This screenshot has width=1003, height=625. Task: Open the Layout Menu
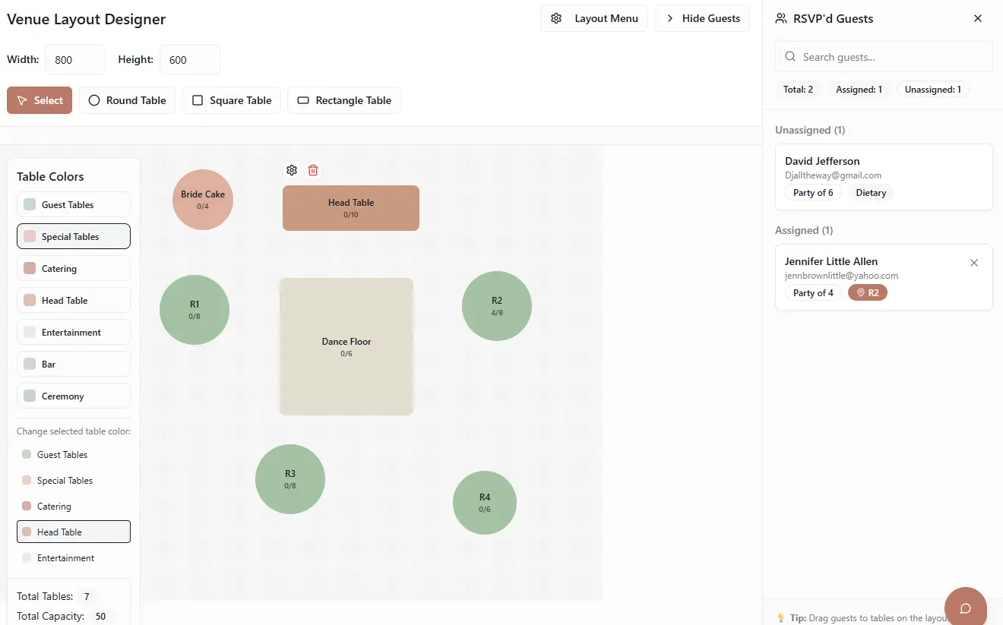click(x=594, y=18)
